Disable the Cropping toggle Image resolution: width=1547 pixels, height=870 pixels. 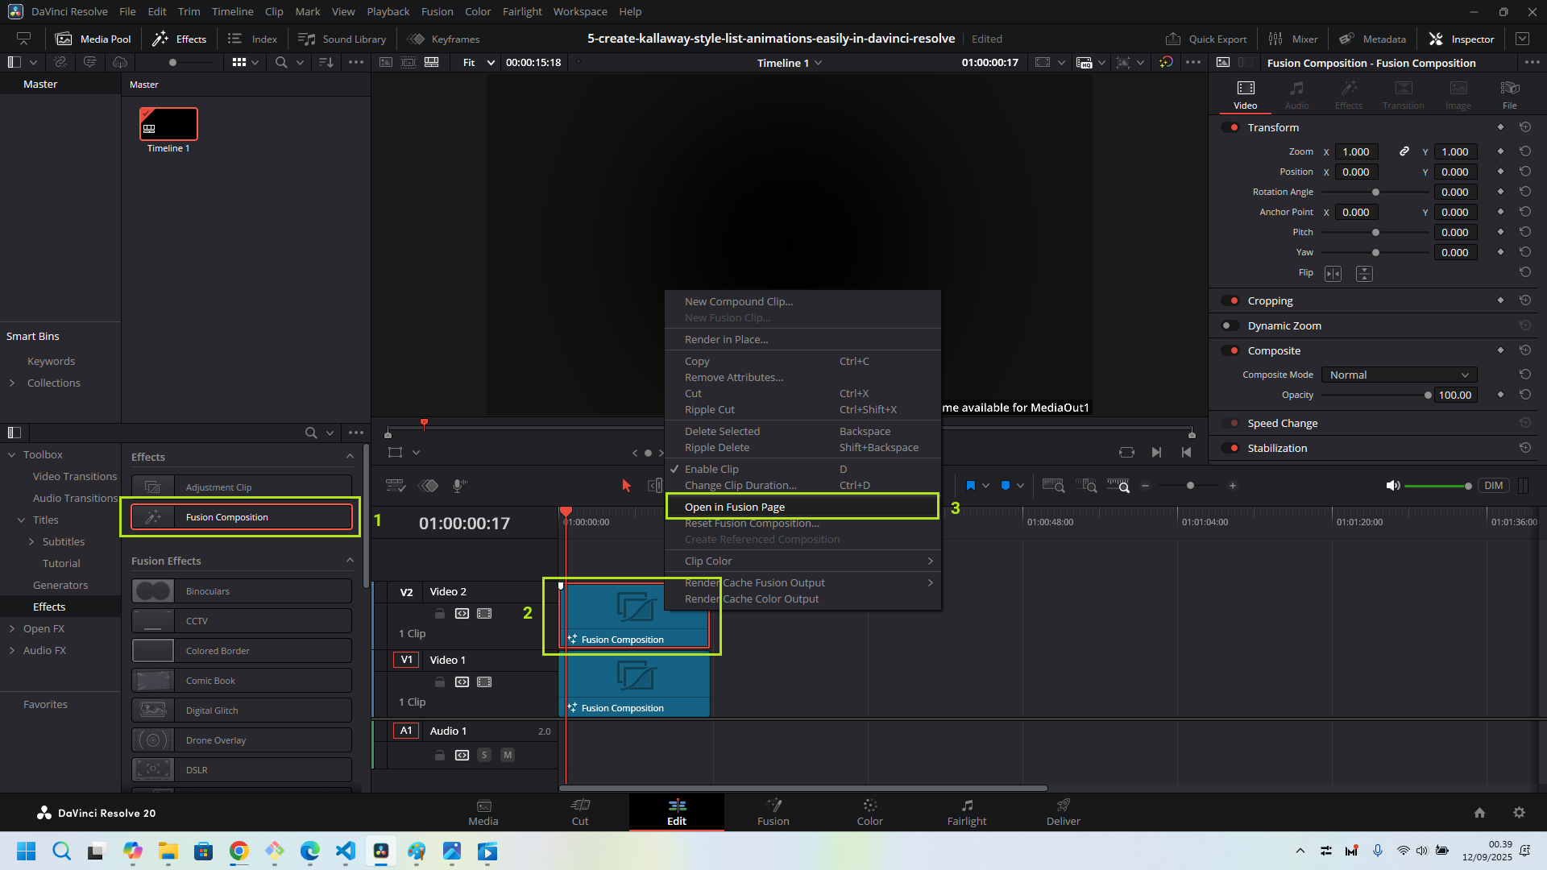(x=1230, y=300)
